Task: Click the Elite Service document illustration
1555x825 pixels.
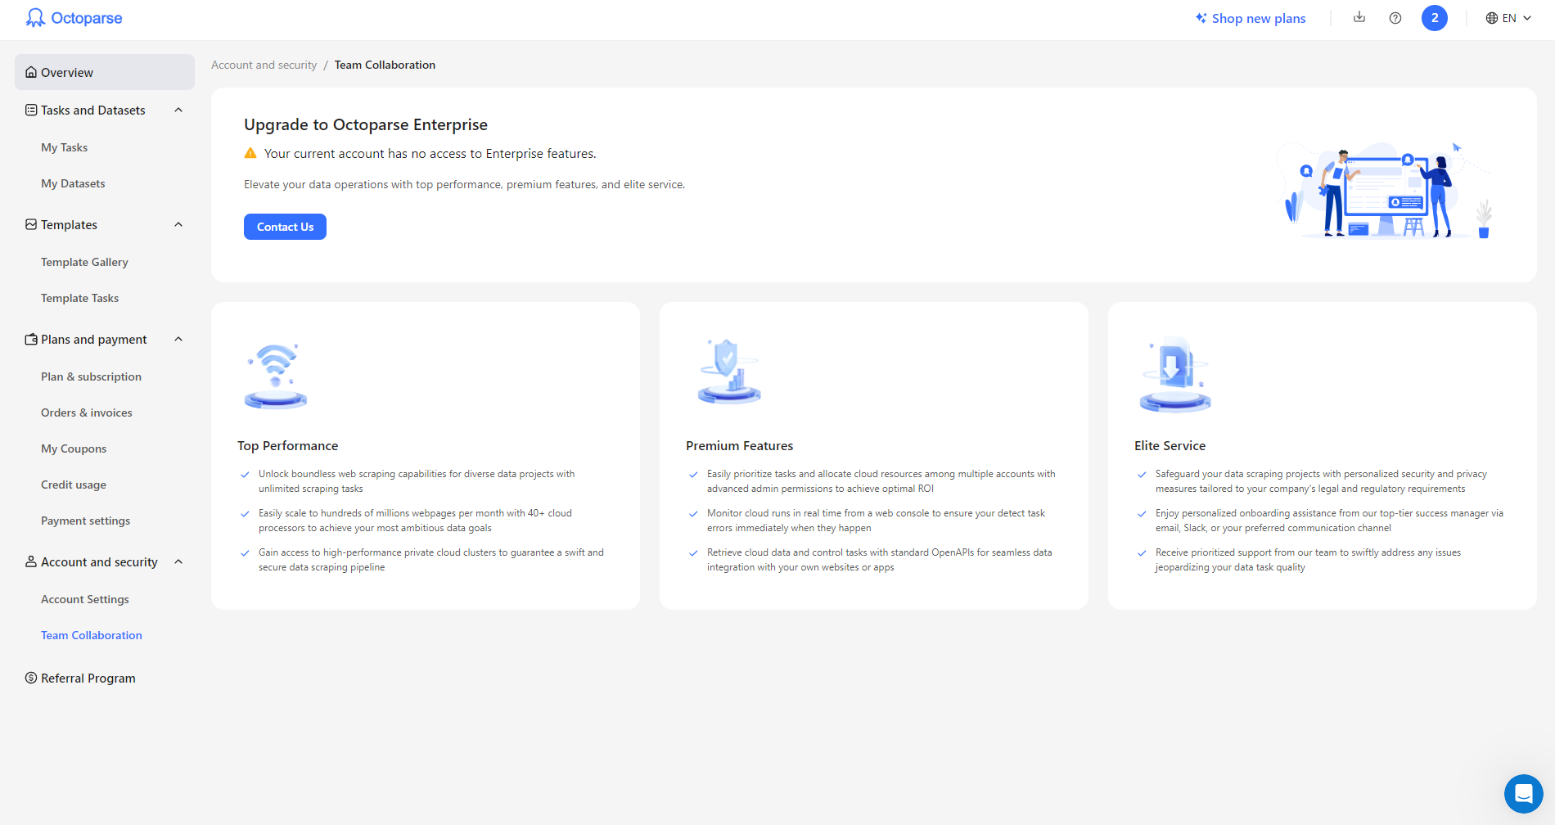Action: [1175, 374]
